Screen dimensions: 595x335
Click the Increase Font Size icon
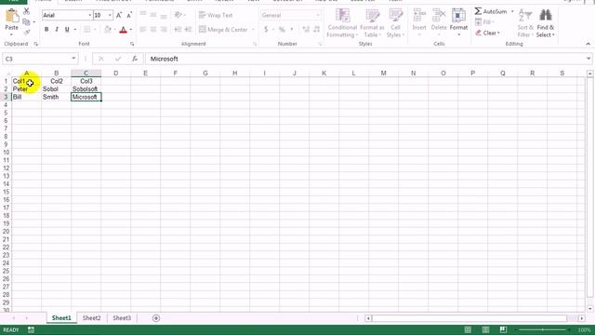119,15
